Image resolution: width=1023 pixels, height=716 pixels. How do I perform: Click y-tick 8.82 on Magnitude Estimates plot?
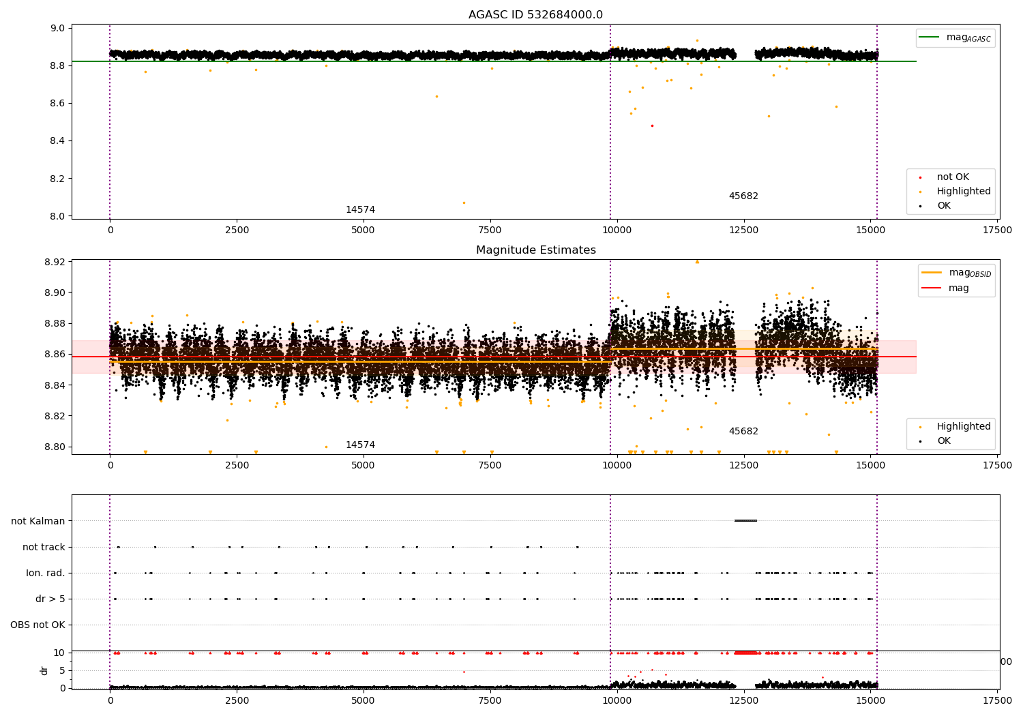56,416
